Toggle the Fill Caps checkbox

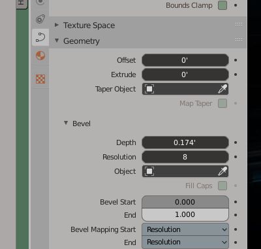pos(223,186)
